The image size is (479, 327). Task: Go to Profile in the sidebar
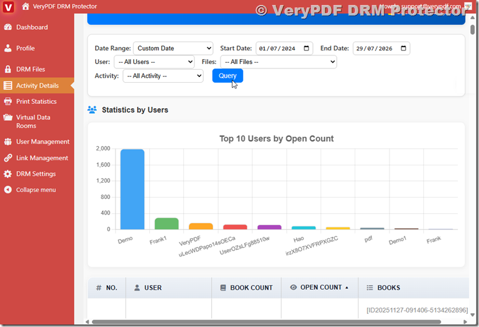(37, 48)
